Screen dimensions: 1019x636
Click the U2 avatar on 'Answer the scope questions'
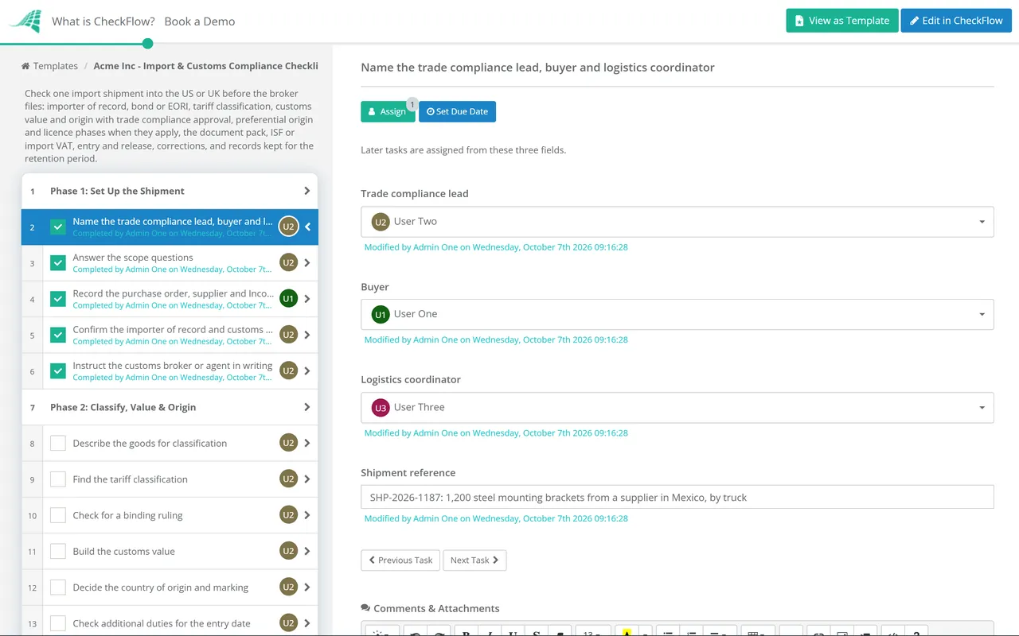click(288, 263)
